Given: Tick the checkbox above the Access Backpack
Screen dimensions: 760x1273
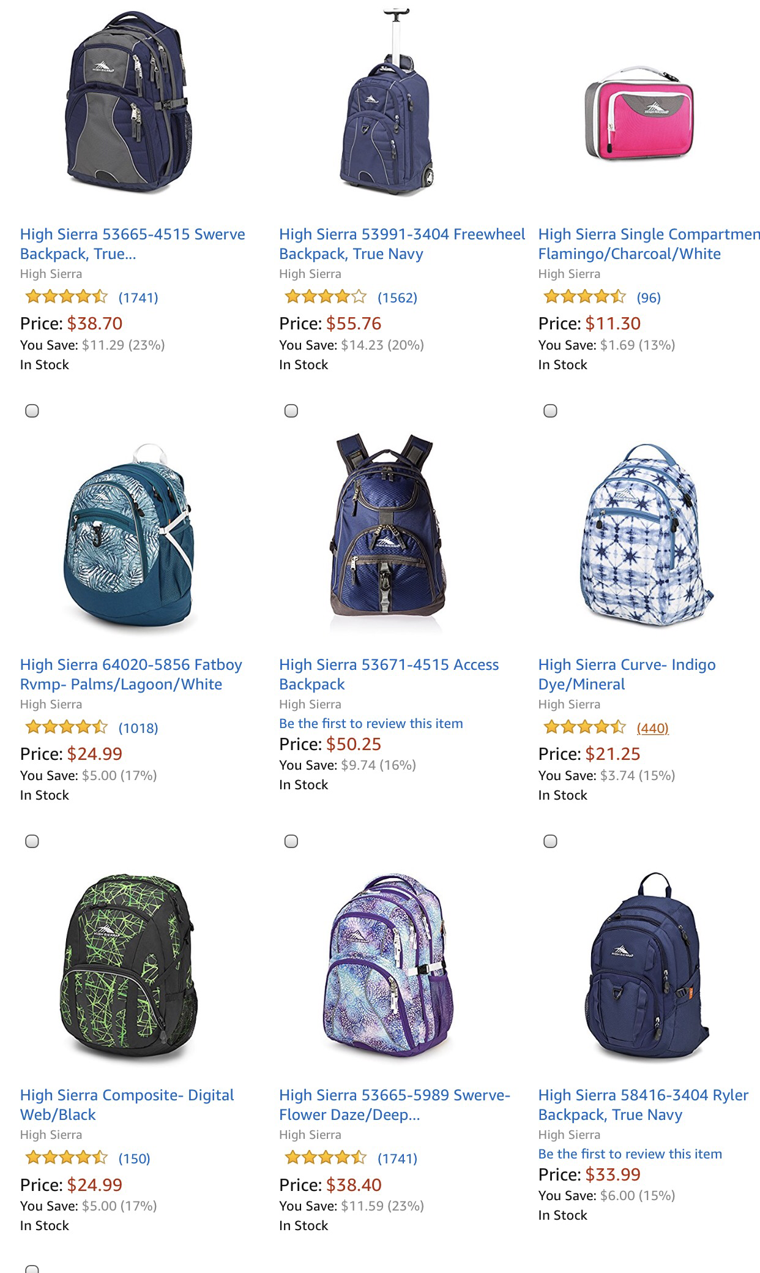Looking at the screenshot, I should 291,411.
